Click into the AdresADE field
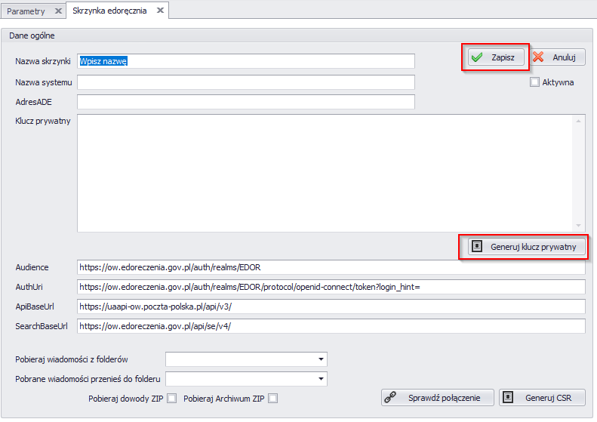Image resolution: width=597 pixels, height=422 pixels. [246, 102]
